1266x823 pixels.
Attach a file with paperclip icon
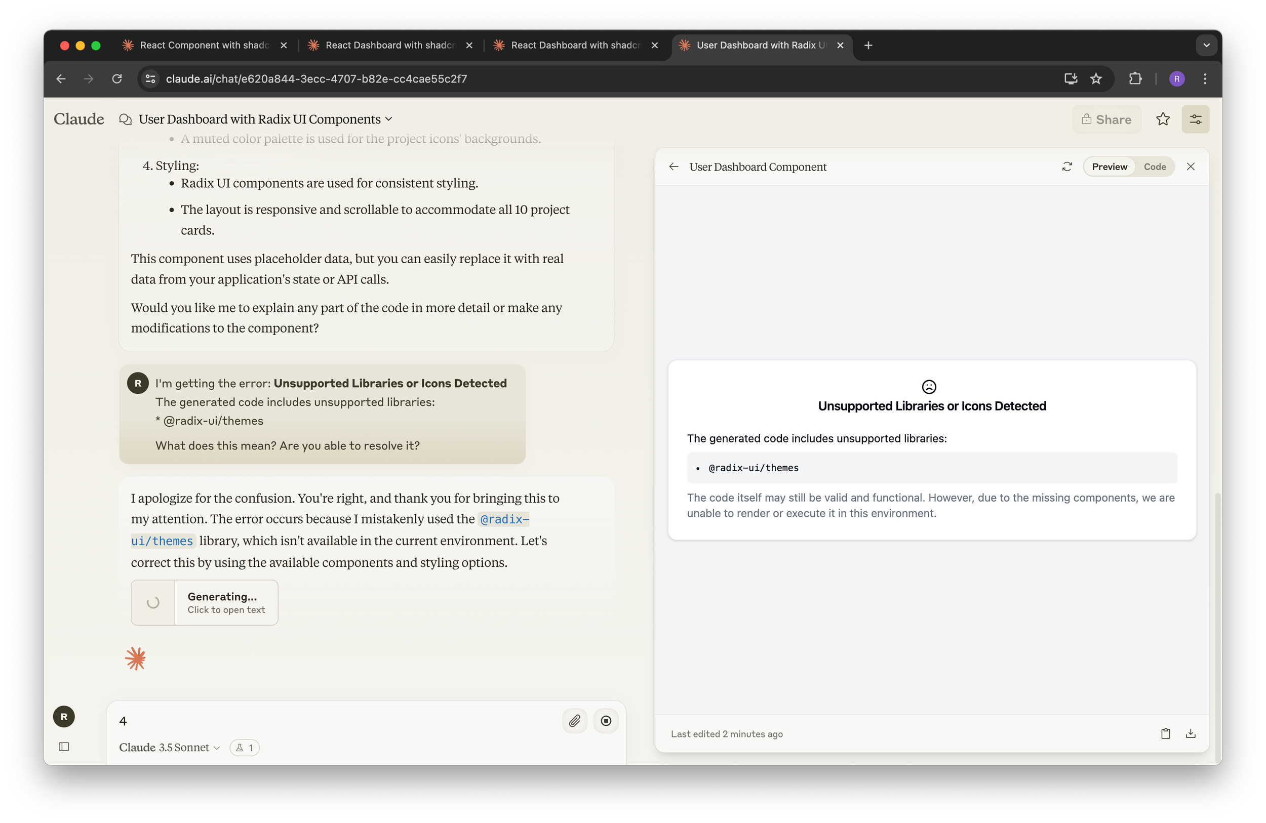(574, 720)
